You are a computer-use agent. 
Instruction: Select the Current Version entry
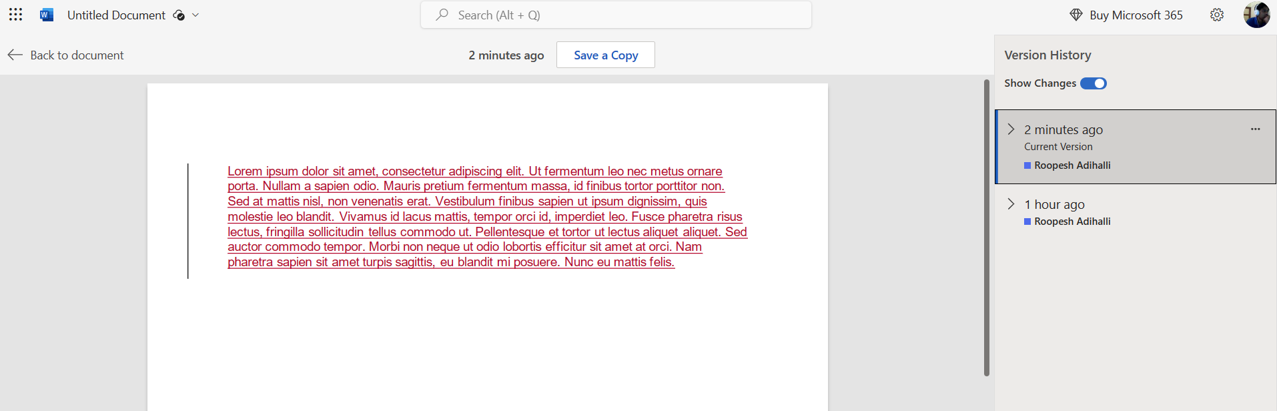(1058, 147)
